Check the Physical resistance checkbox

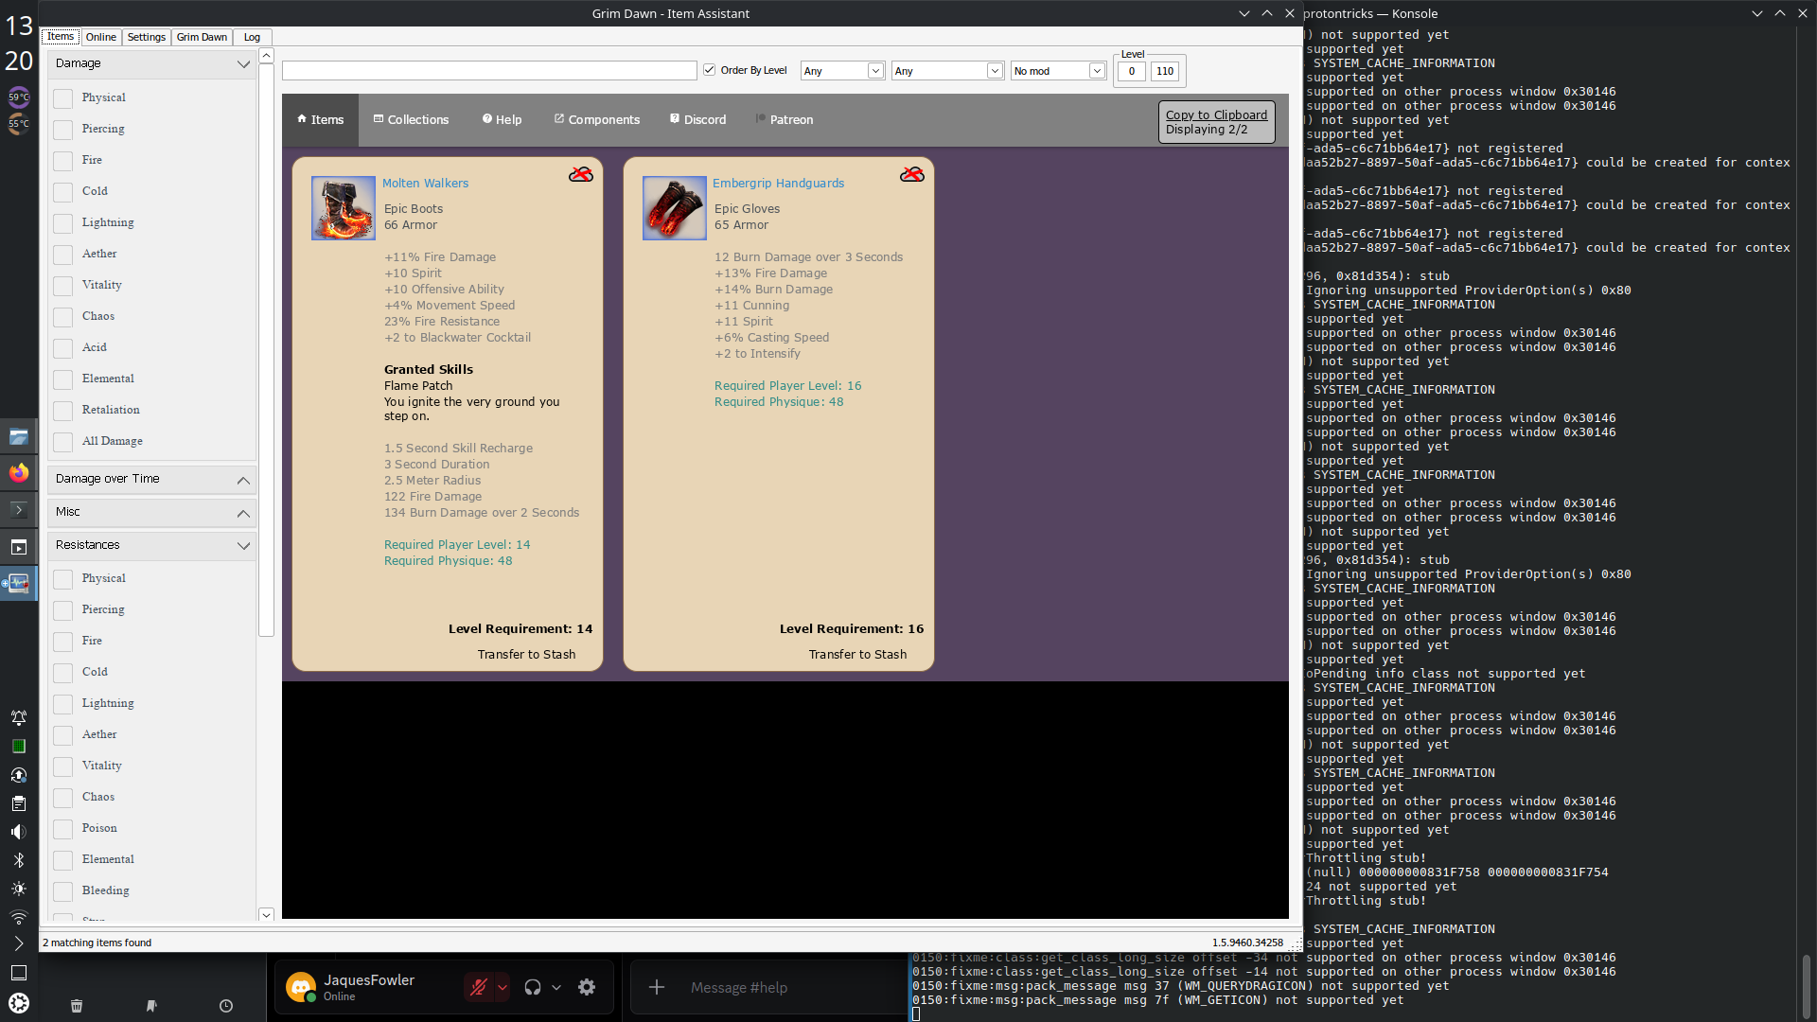click(63, 579)
